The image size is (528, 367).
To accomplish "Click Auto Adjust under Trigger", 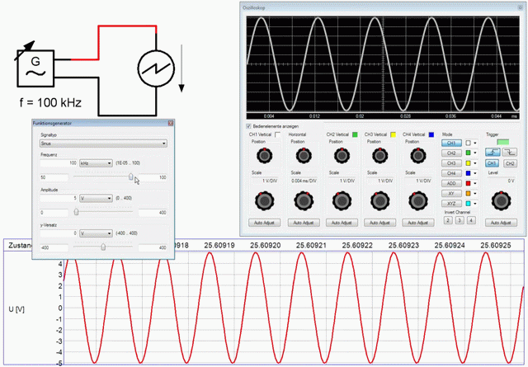I will [x=501, y=223].
